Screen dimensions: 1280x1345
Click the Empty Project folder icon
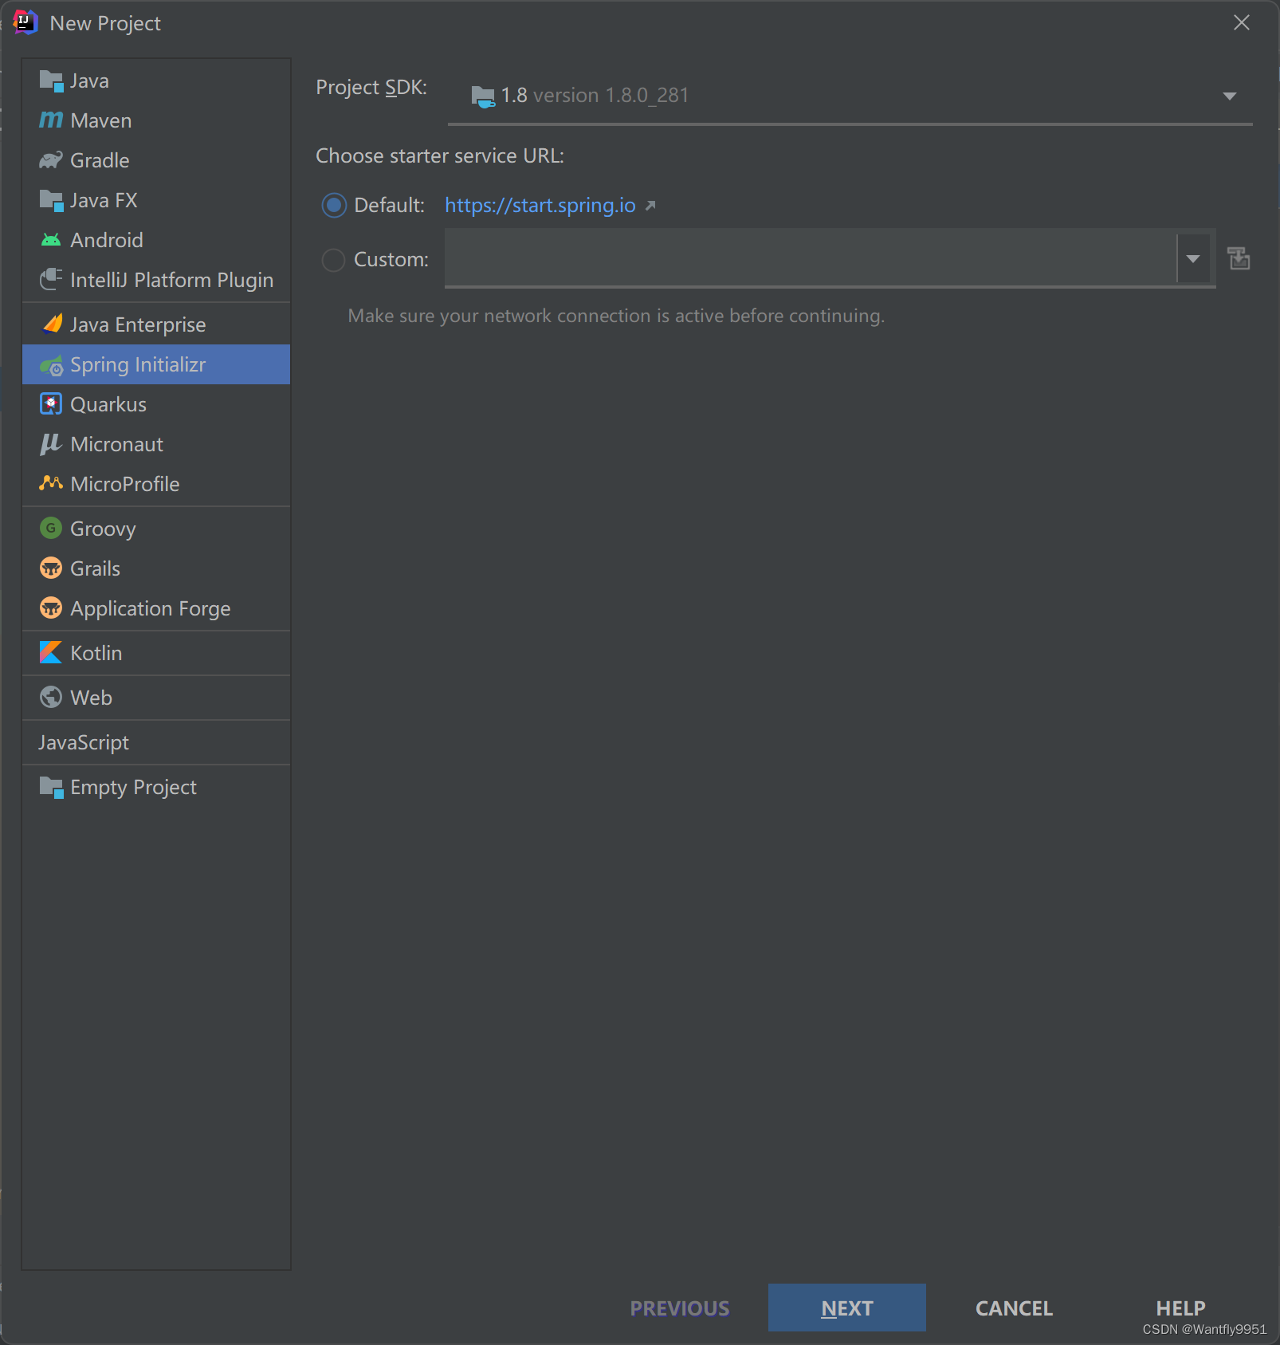pos(51,788)
